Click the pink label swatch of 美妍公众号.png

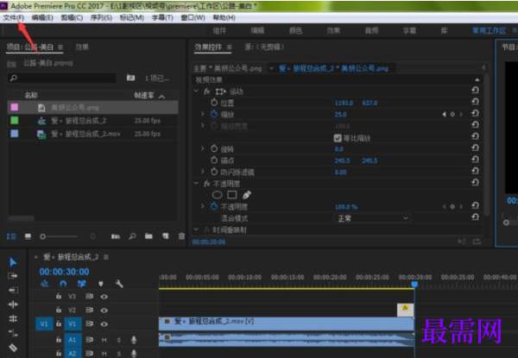click(15, 107)
